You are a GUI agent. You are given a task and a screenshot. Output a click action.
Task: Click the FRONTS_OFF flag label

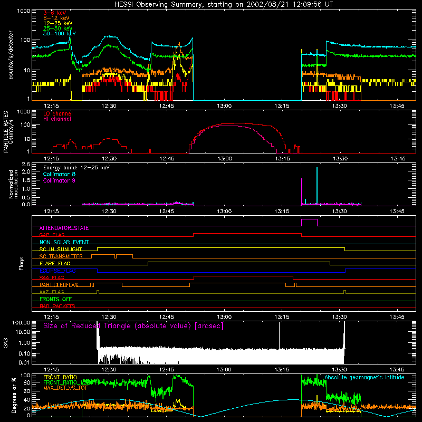pos(56,299)
